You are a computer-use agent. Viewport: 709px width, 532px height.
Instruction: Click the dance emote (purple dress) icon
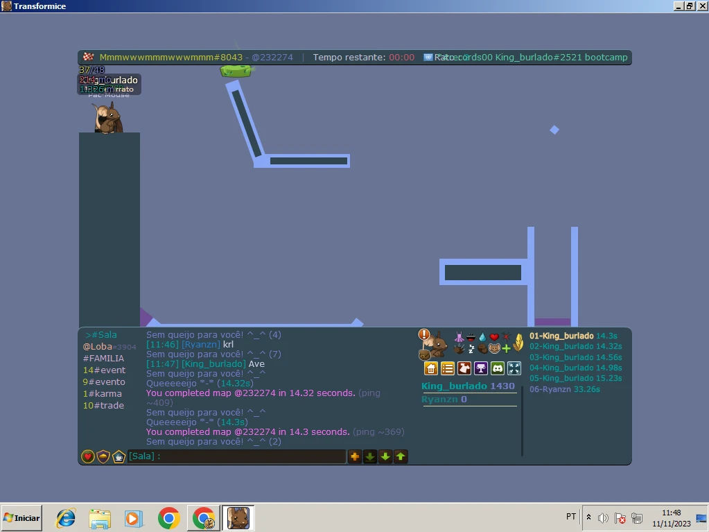pyautogui.click(x=459, y=337)
